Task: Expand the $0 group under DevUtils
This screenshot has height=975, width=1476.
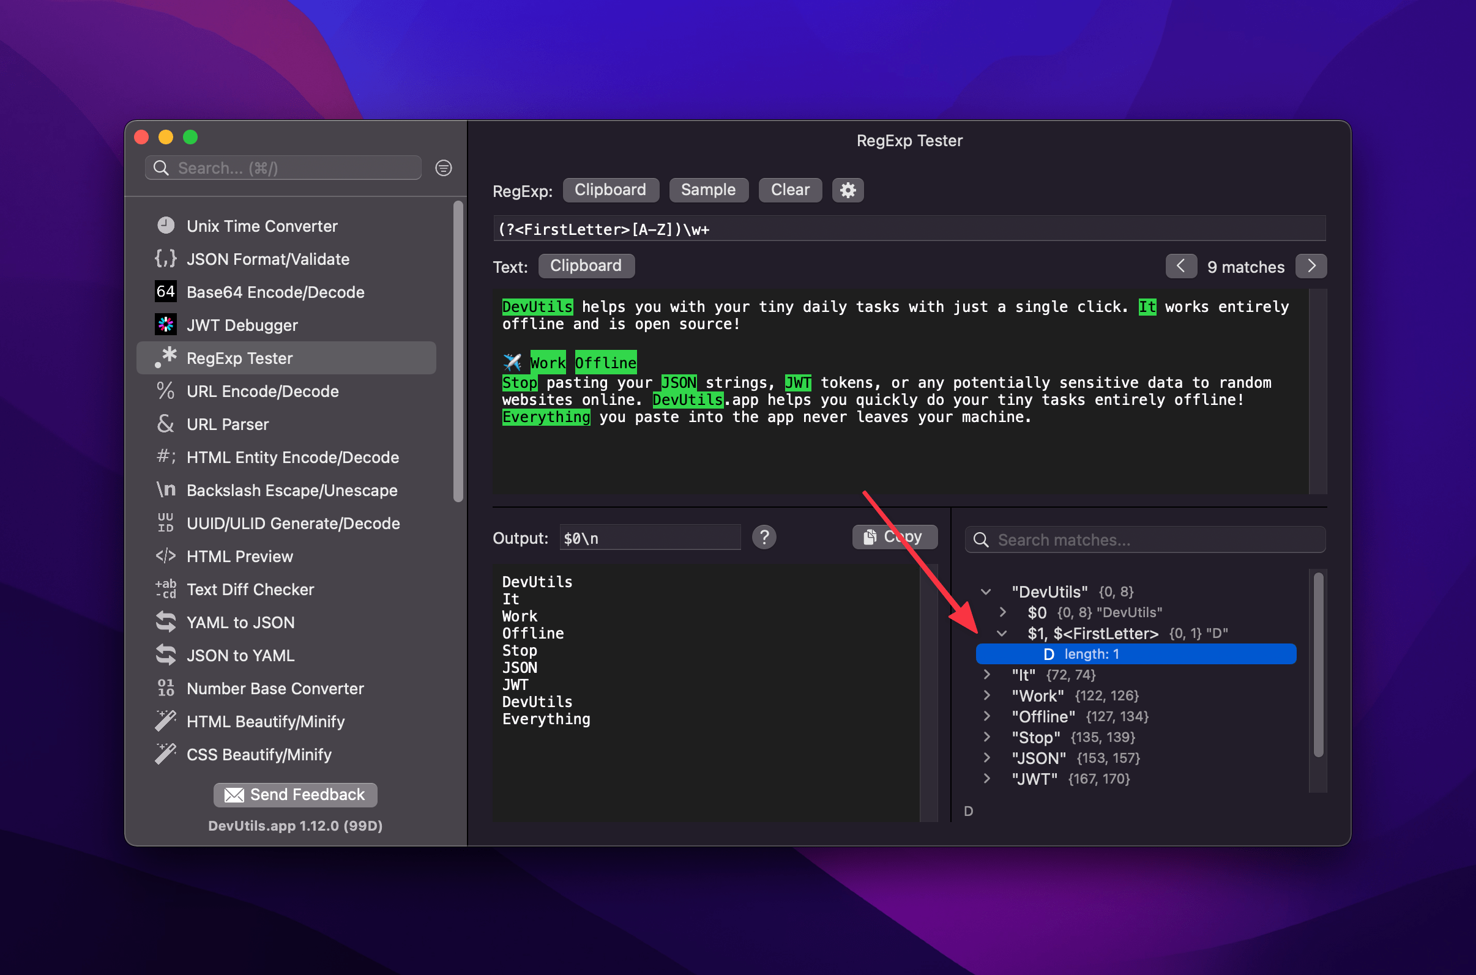Action: coord(1004,612)
